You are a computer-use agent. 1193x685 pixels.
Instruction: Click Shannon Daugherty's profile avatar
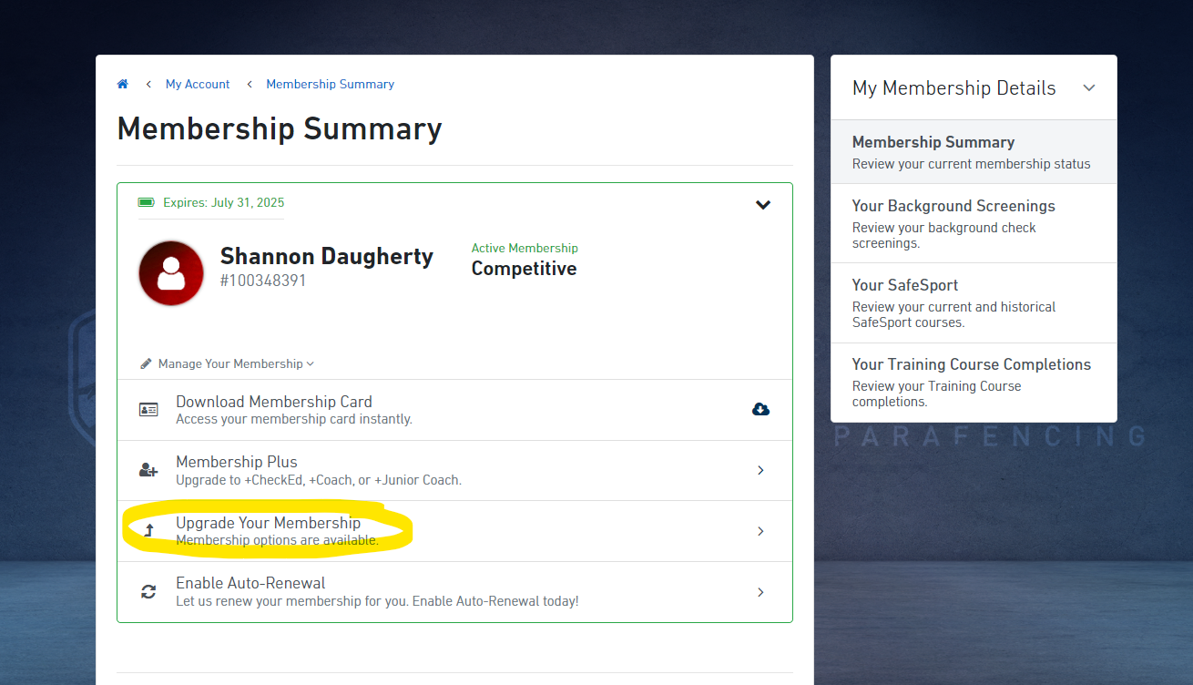coord(171,273)
